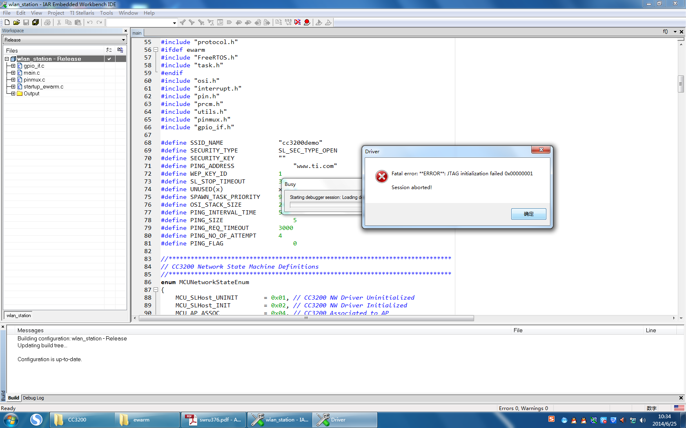The image size is (686, 428).
Task: Print the current document
Action: point(47,22)
